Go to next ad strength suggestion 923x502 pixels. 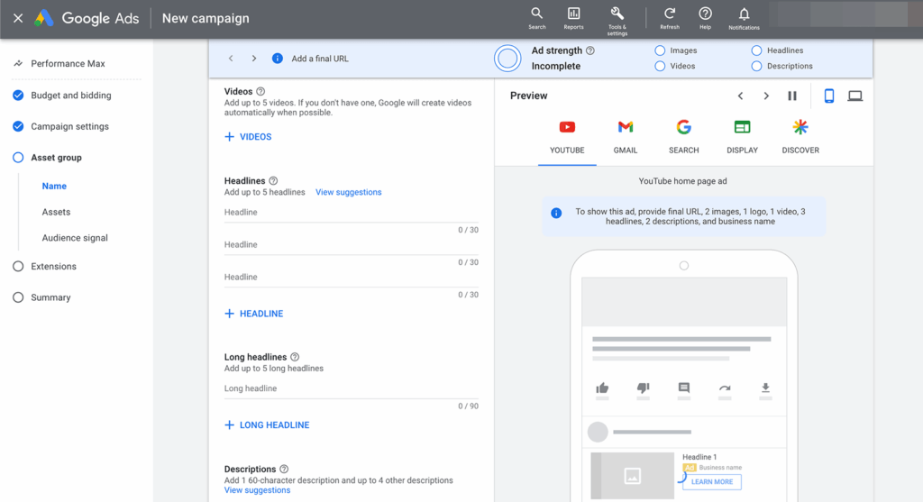pyautogui.click(x=254, y=59)
